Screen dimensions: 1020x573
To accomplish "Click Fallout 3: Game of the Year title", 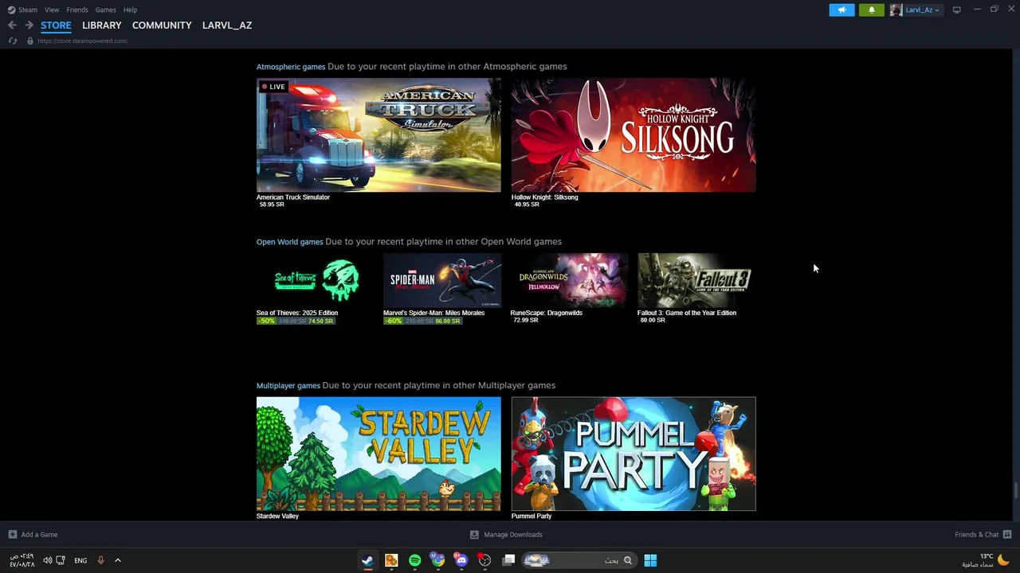I will tap(687, 313).
